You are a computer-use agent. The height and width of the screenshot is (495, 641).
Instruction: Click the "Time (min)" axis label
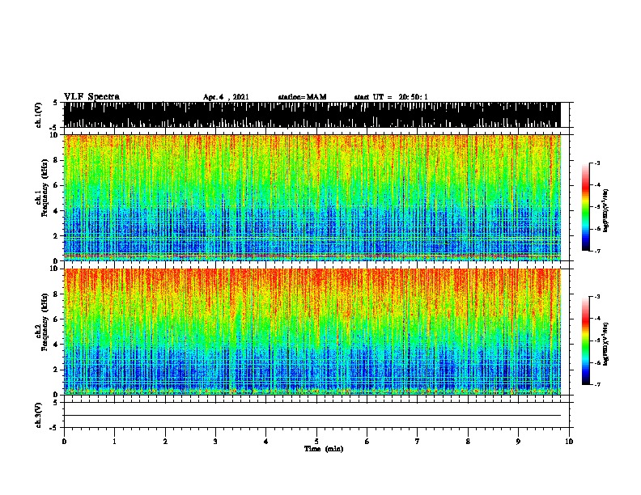(x=324, y=449)
